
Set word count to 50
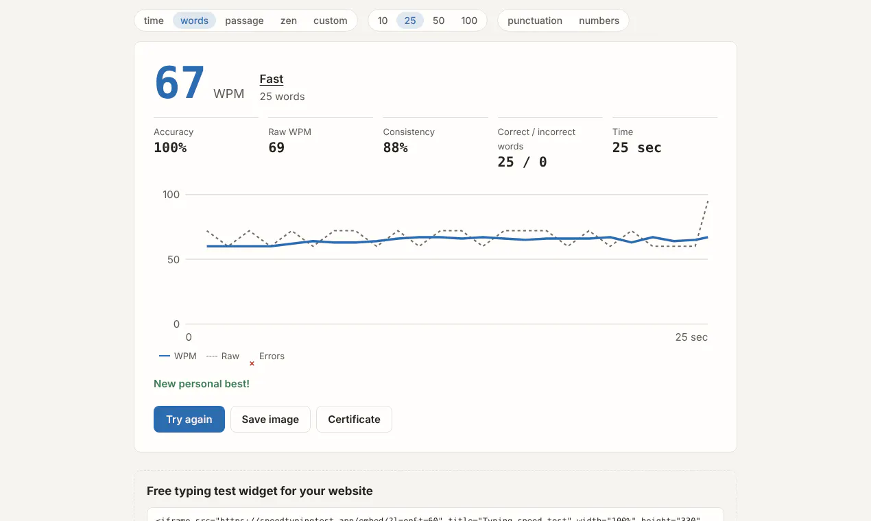[439, 21]
